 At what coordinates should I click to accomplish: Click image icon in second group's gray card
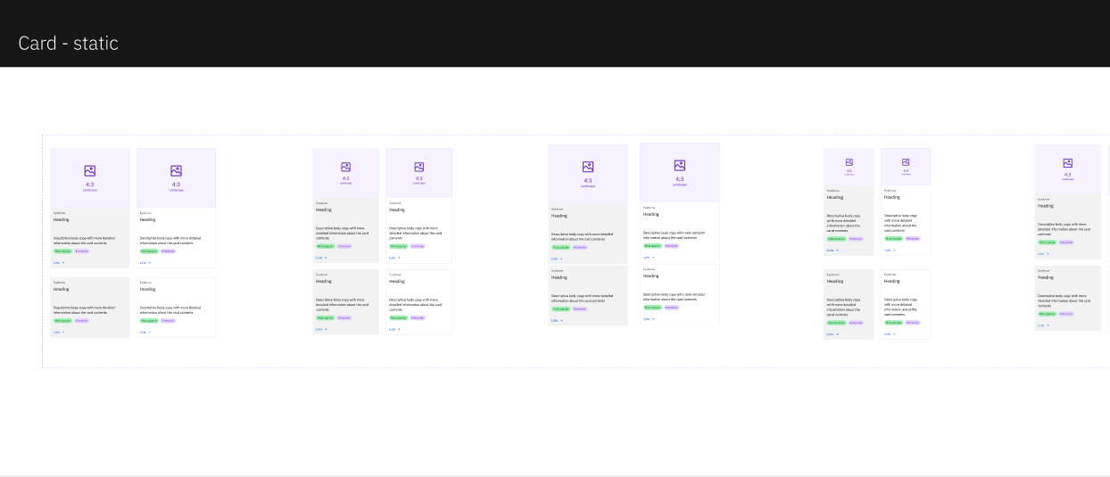345,167
